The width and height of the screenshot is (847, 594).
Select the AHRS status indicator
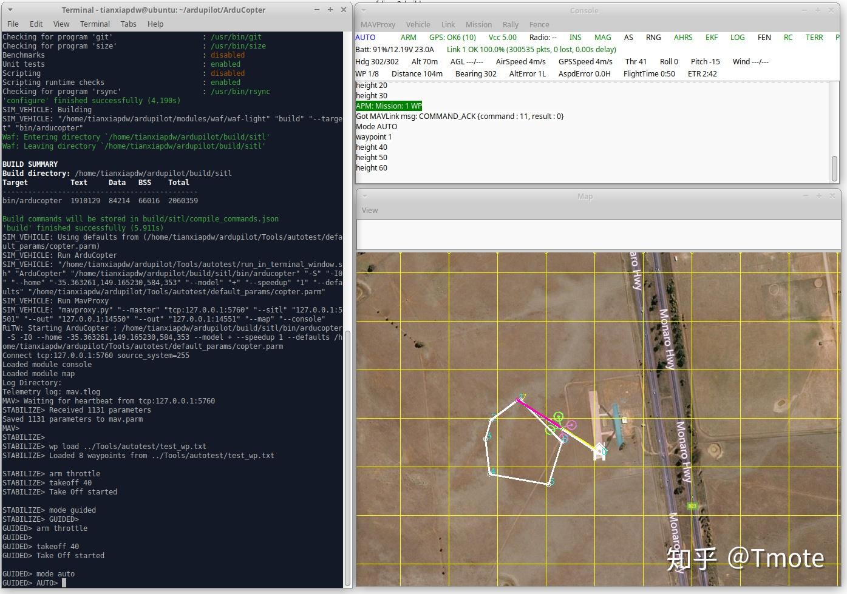[682, 37]
